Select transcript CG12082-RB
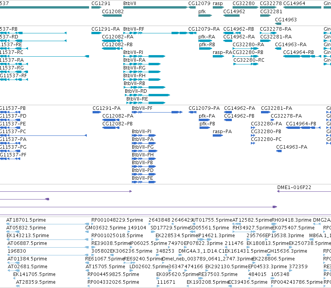 click(x=117, y=45)
